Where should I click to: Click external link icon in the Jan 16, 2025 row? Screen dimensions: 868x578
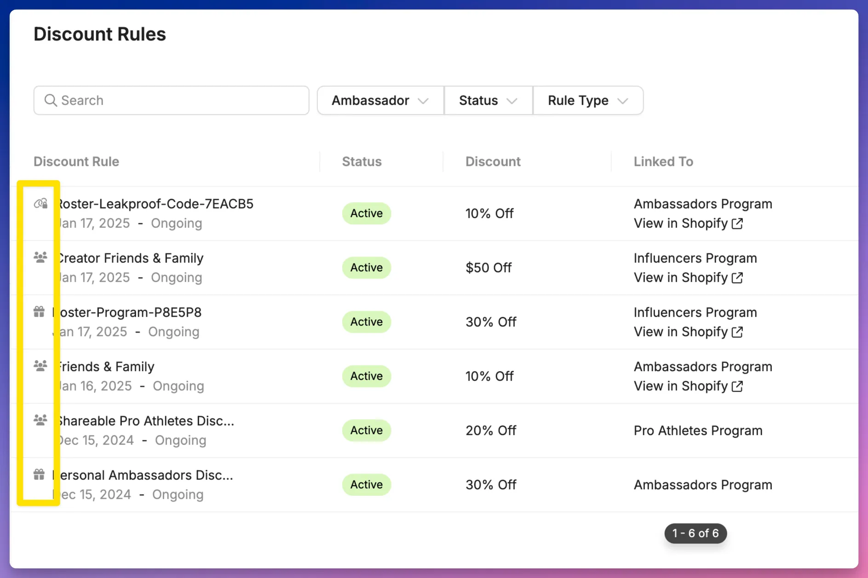(x=737, y=386)
